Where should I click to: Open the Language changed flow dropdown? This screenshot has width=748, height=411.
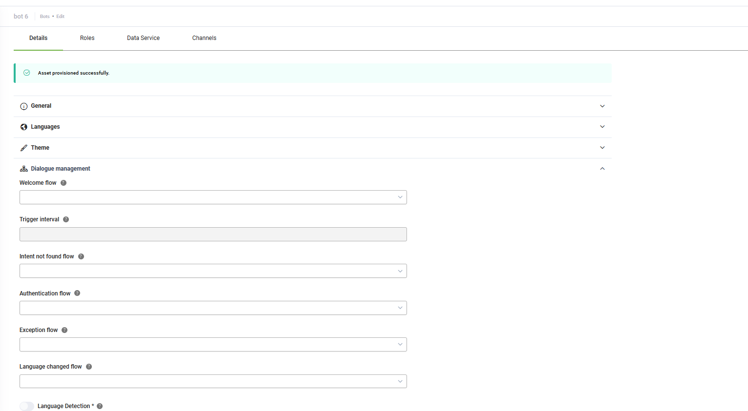click(x=213, y=381)
